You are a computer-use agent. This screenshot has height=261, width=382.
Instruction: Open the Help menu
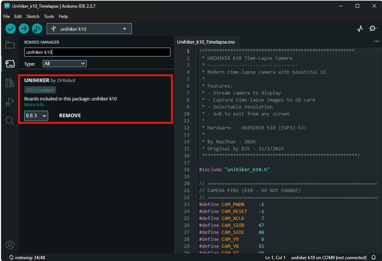pos(63,16)
